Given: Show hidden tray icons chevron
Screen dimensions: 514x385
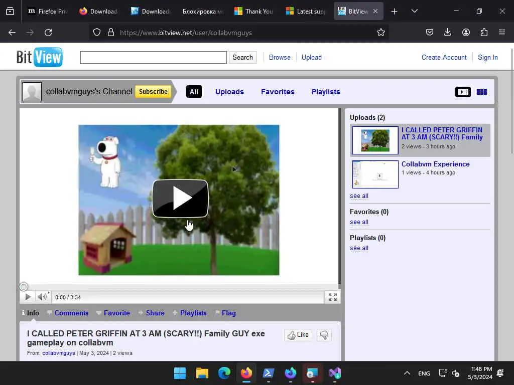Looking at the screenshot, I should [x=407, y=373].
